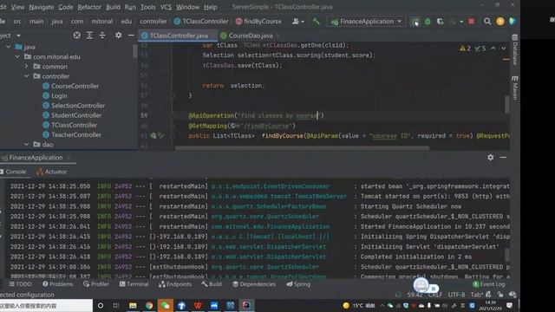Screen dimensions: 555x312
Task: Collapse the dao package
Action: [x=27, y=145]
